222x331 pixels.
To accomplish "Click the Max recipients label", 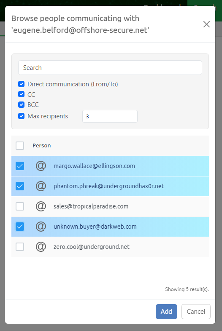I will [x=48, y=116].
